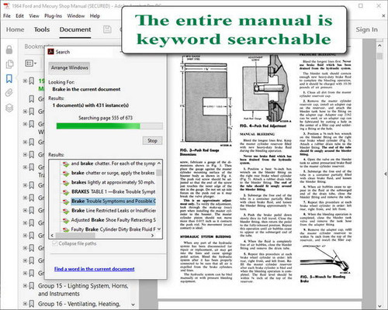
Task: Click the 'FIG. 5—Wrench for Bleeding' caption
Action: 323,278
